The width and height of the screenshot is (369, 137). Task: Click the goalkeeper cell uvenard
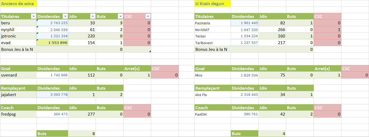[18, 75]
